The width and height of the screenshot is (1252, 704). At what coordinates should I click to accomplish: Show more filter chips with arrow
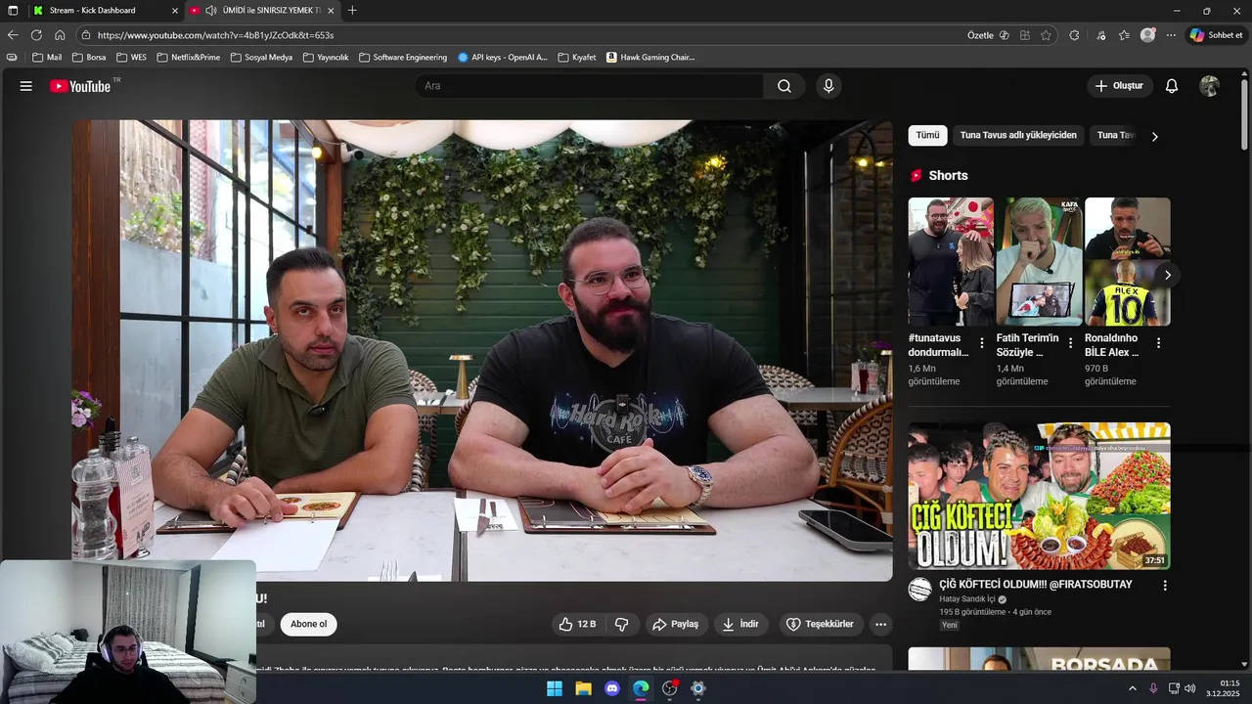click(1154, 137)
